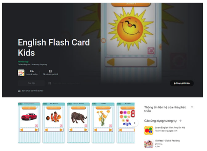Click the wishlist bookmark icon
Screen dimensions: 207x151
coord(50,83)
